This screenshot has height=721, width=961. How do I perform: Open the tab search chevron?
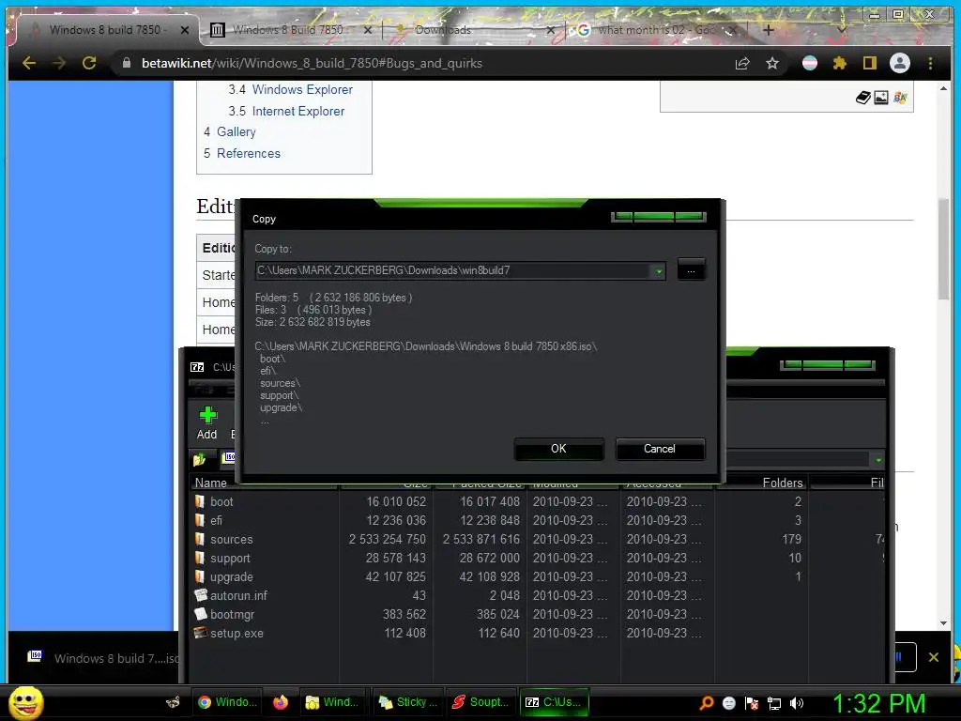click(842, 29)
